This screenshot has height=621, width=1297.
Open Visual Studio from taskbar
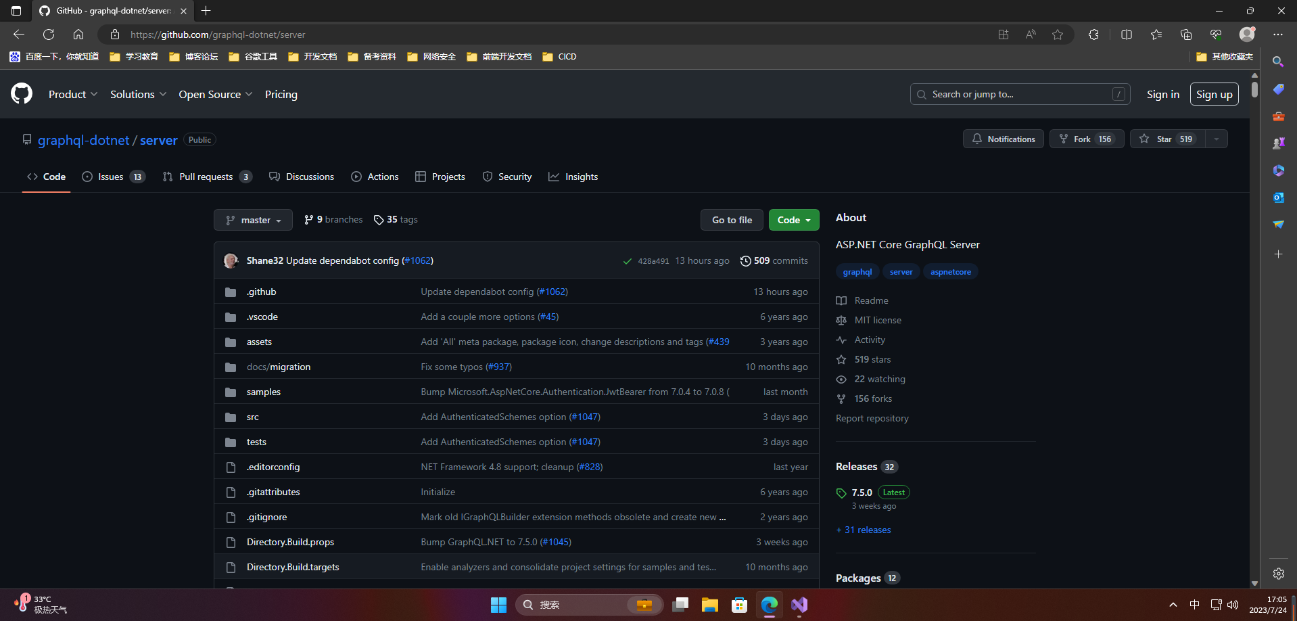point(799,605)
